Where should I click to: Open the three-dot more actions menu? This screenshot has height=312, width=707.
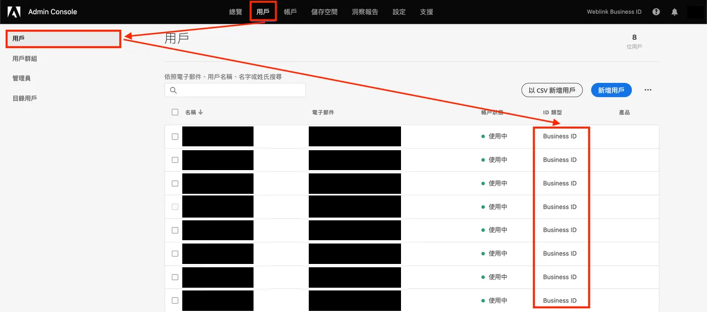click(x=648, y=90)
